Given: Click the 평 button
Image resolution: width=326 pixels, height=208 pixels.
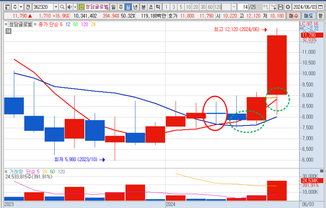Looking at the screenshot, I should click(320, 16).
